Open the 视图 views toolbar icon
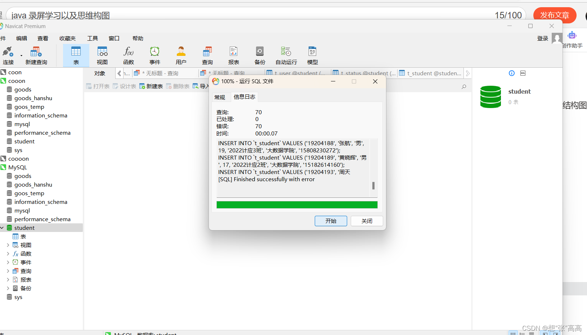Image resolution: width=587 pixels, height=335 pixels. 102,56
